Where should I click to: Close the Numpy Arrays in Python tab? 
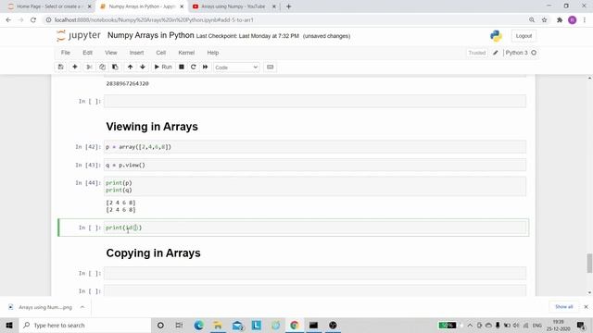pos(182,6)
